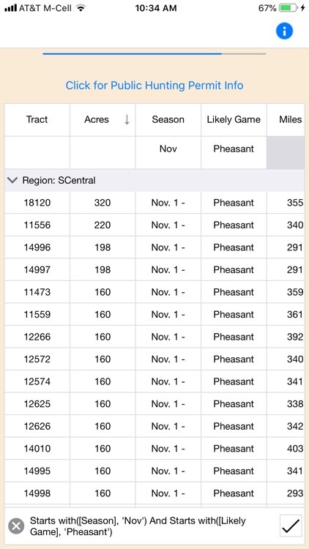This screenshot has width=309, height=549.
Task: Click the blue progress bar at top
Action: pyautogui.click(x=132, y=54)
